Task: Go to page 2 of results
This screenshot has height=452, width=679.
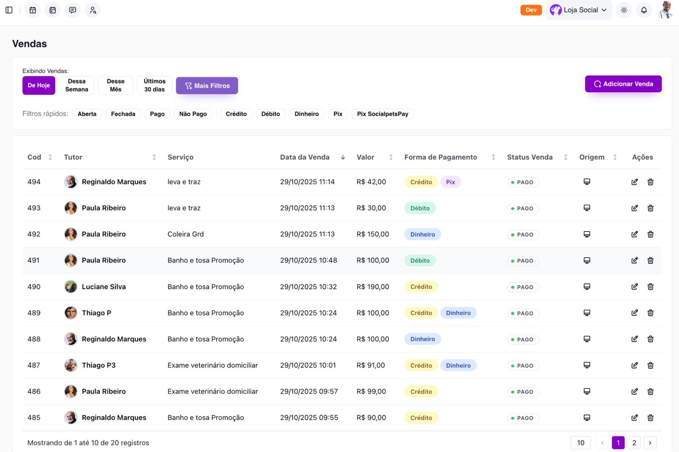Action: click(x=634, y=443)
